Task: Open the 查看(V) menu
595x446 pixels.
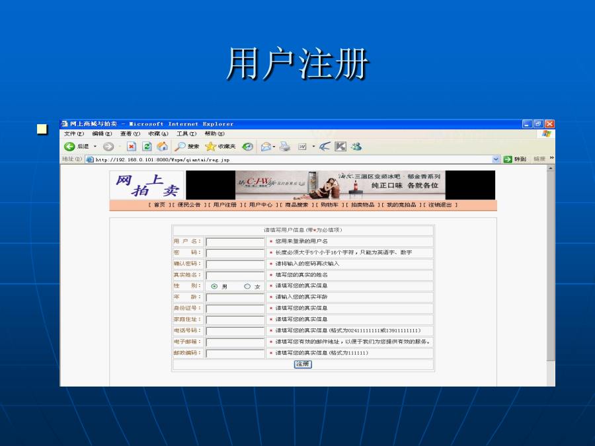Action: pyautogui.click(x=130, y=133)
